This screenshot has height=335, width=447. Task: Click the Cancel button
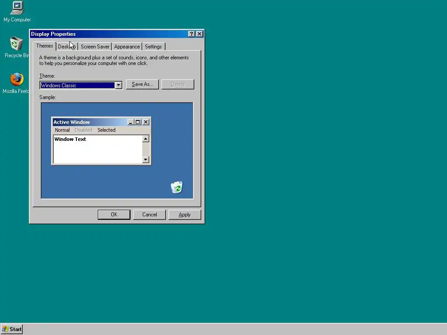(x=149, y=215)
